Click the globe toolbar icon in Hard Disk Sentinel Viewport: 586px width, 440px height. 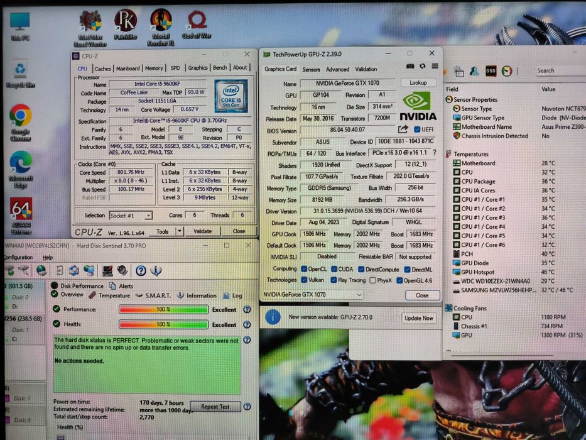41,270
